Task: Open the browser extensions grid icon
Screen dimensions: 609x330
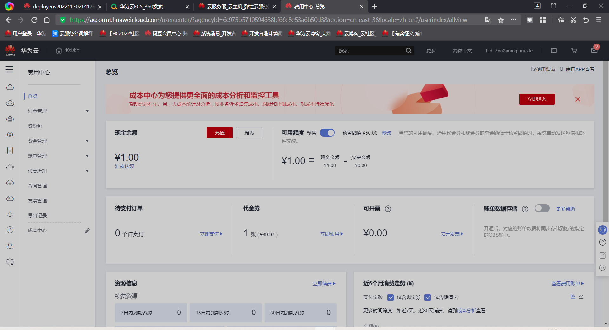Action: (x=543, y=20)
